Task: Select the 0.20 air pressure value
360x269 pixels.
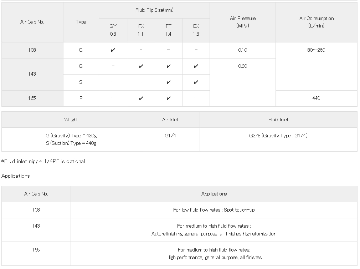Action: pyautogui.click(x=243, y=66)
